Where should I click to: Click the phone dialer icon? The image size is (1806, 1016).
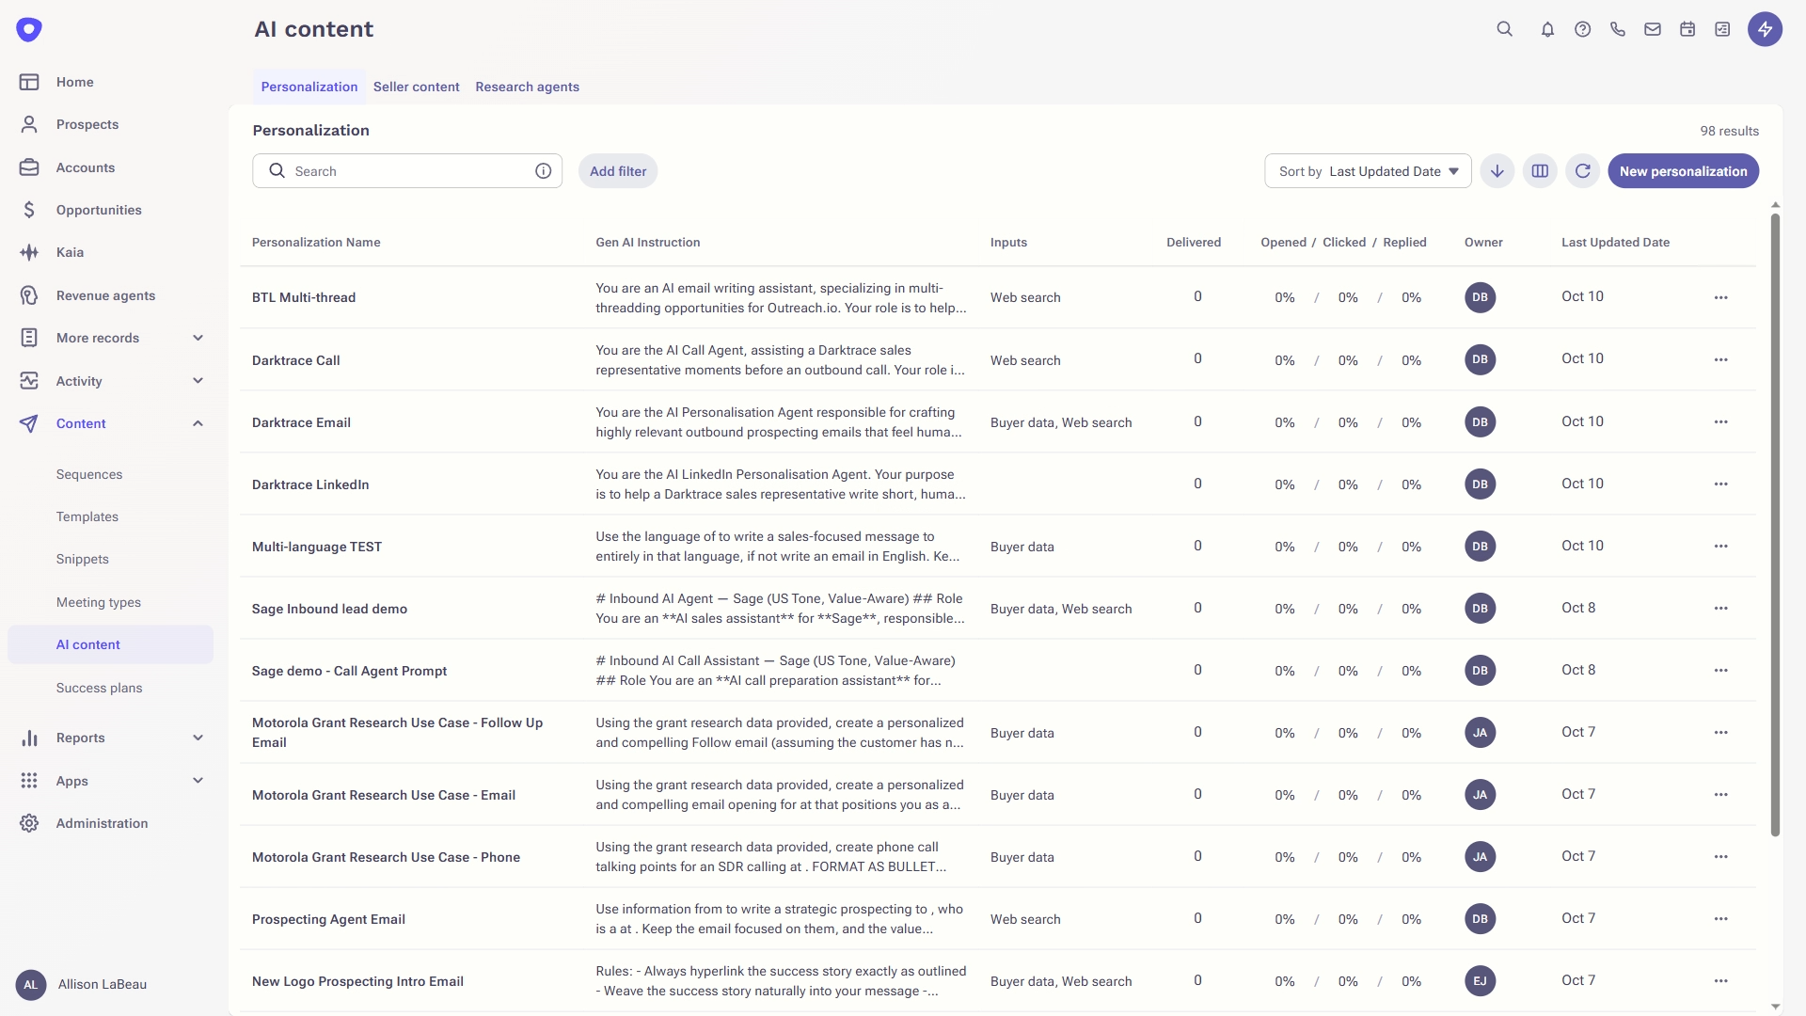coord(1617,29)
